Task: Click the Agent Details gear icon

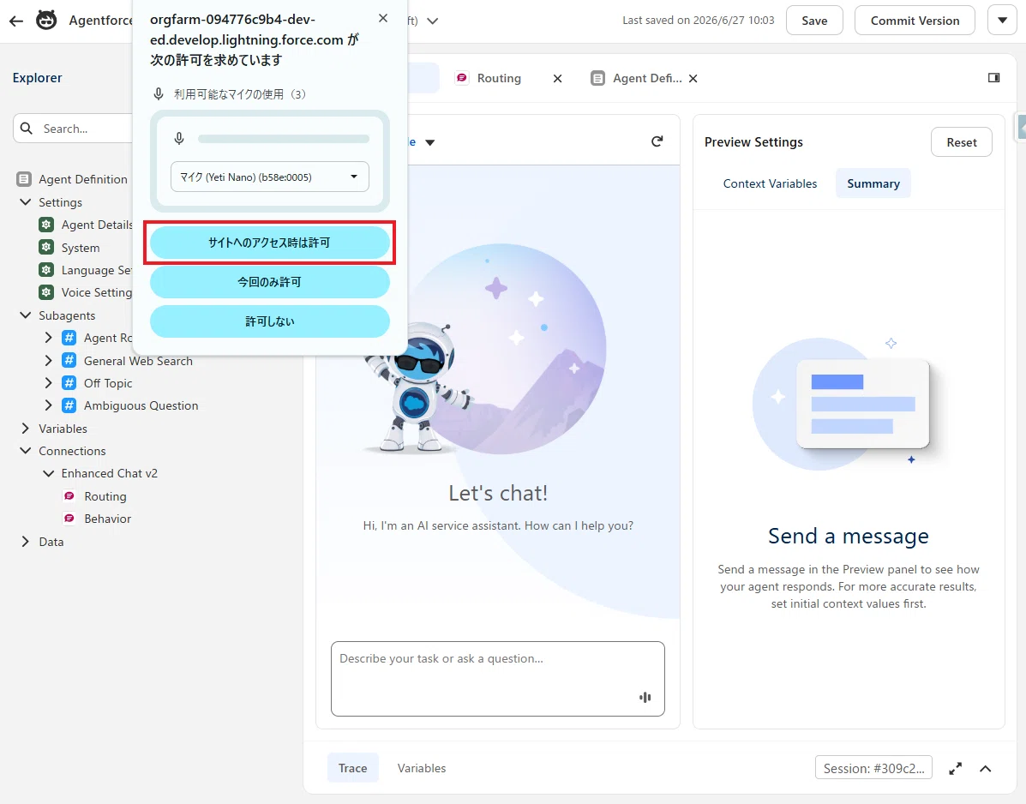Action: [x=45, y=225]
